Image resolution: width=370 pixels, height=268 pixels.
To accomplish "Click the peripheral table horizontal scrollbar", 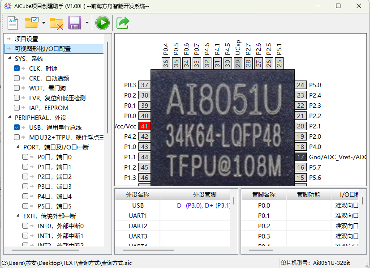I will [x=148, y=250].
